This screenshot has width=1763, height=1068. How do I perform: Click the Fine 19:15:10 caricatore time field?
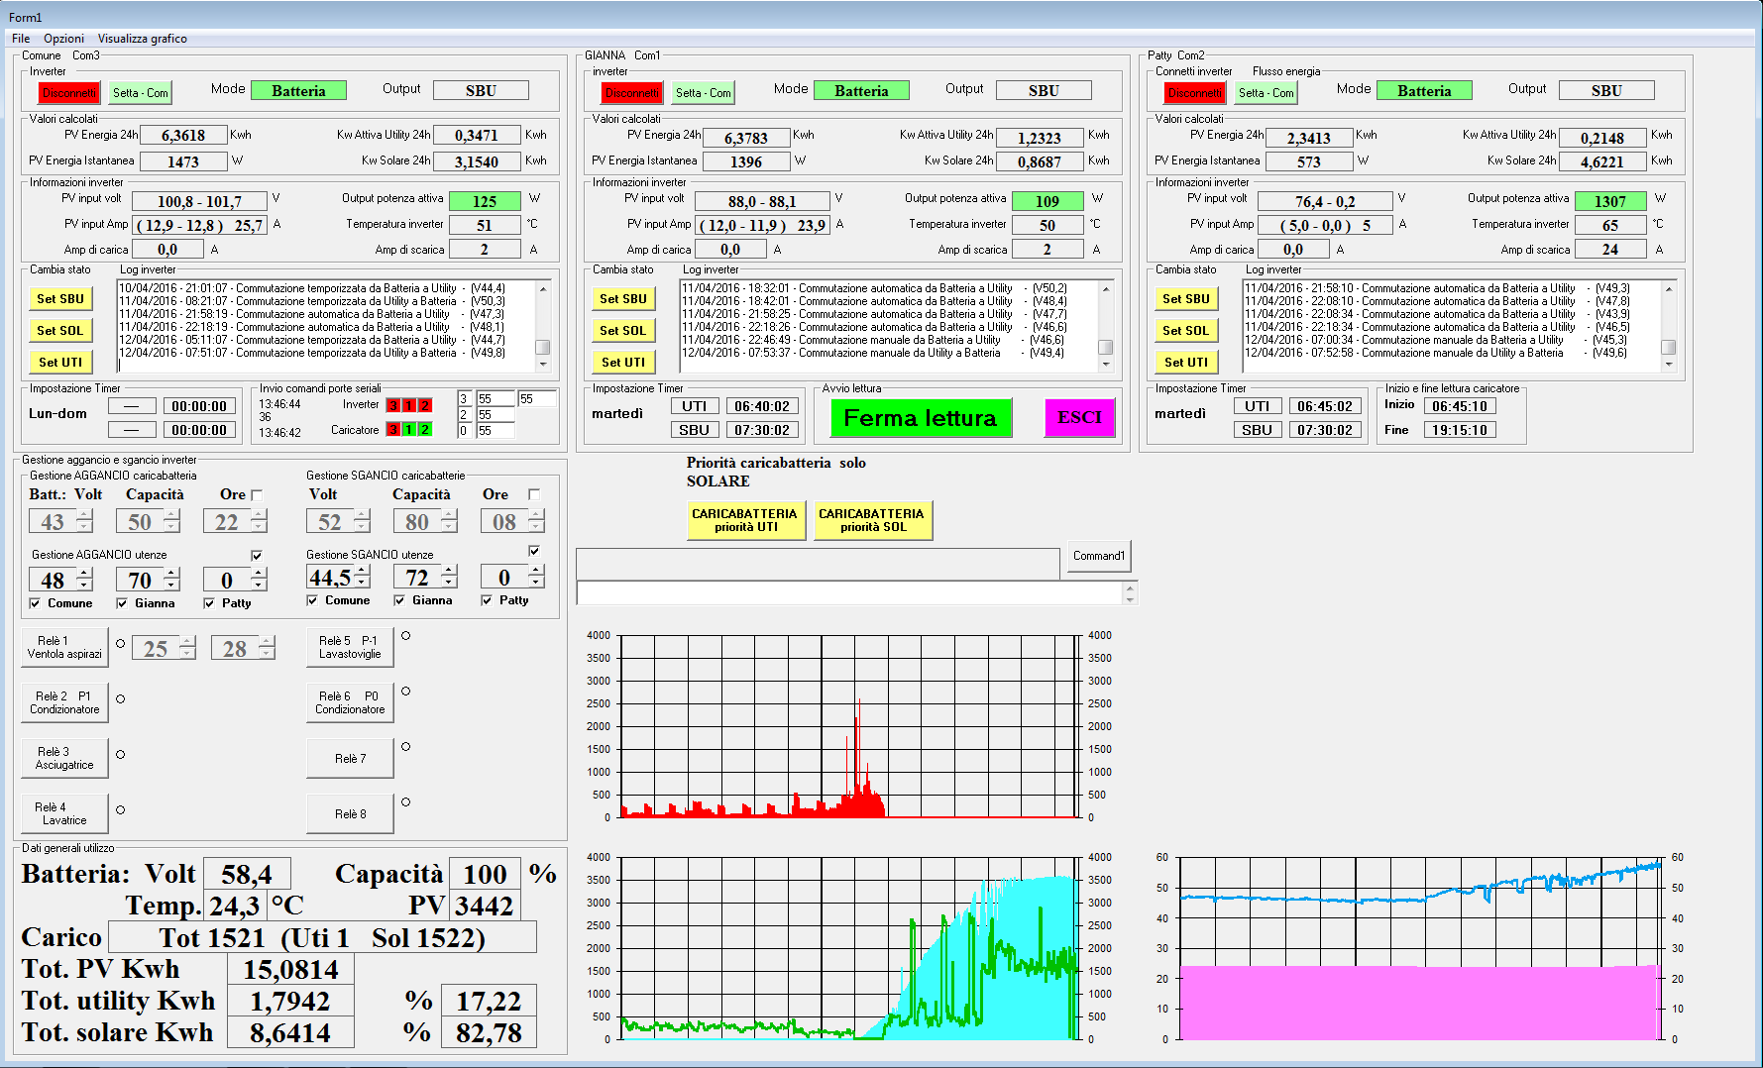click(1460, 430)
